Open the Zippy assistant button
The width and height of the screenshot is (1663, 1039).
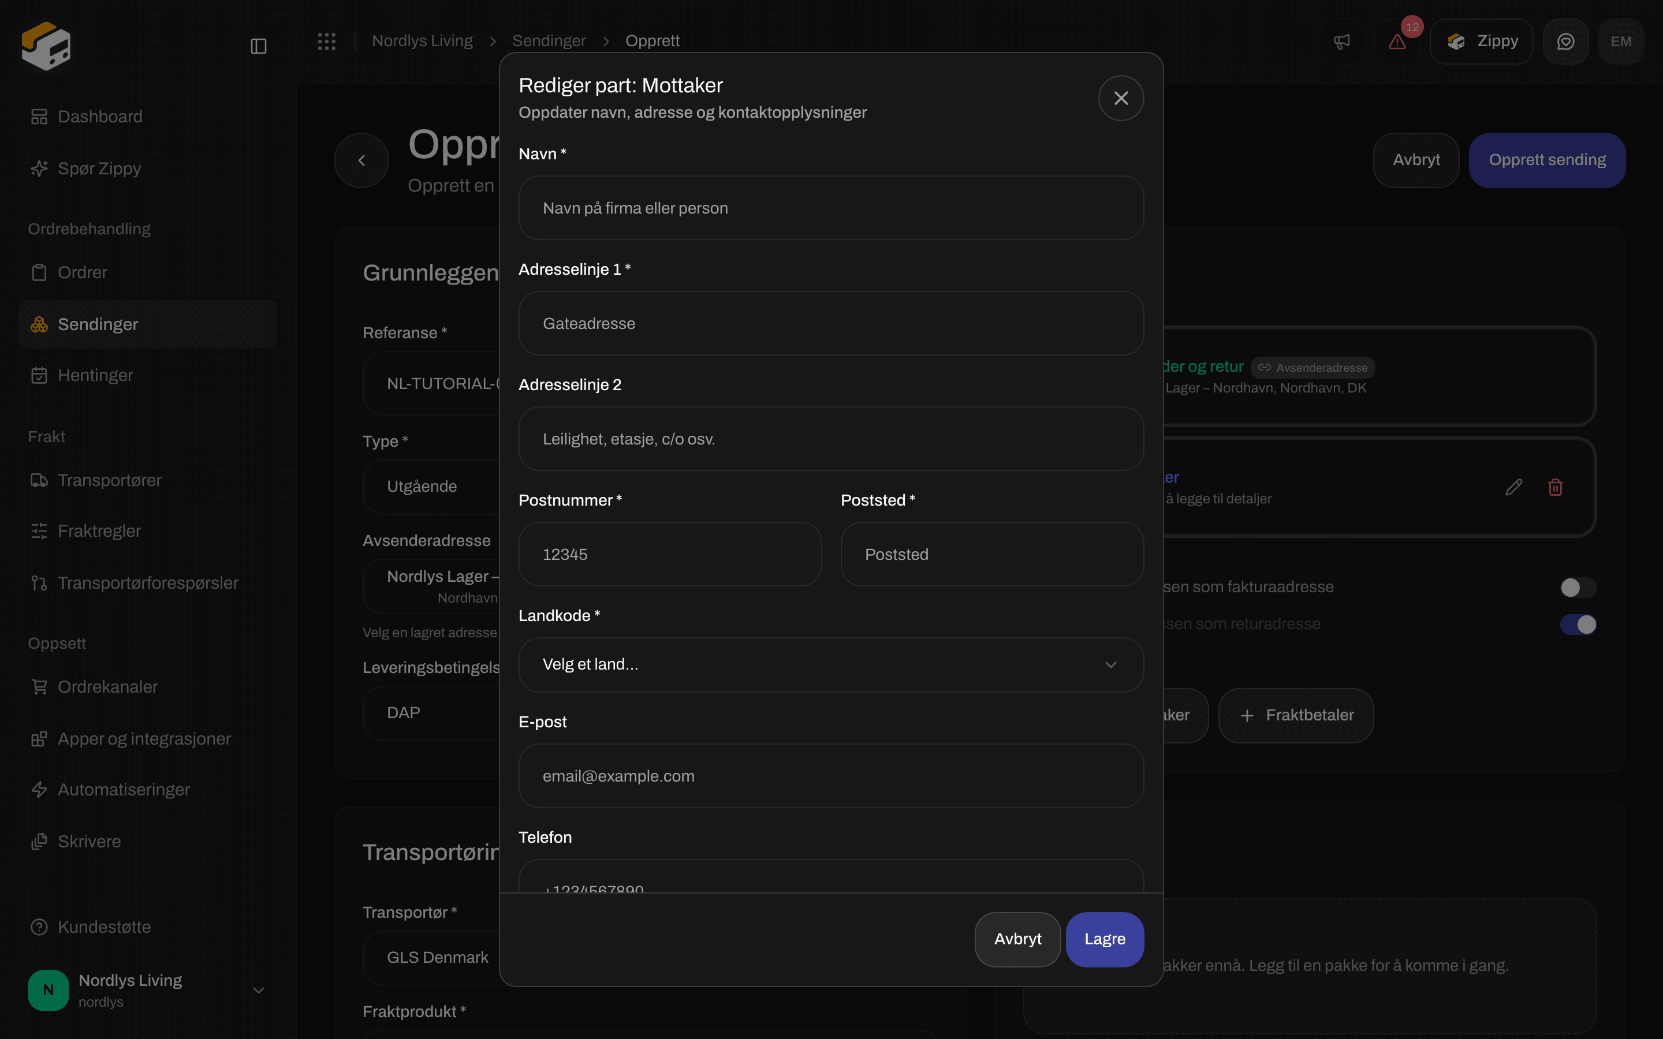click(1482, 41)
